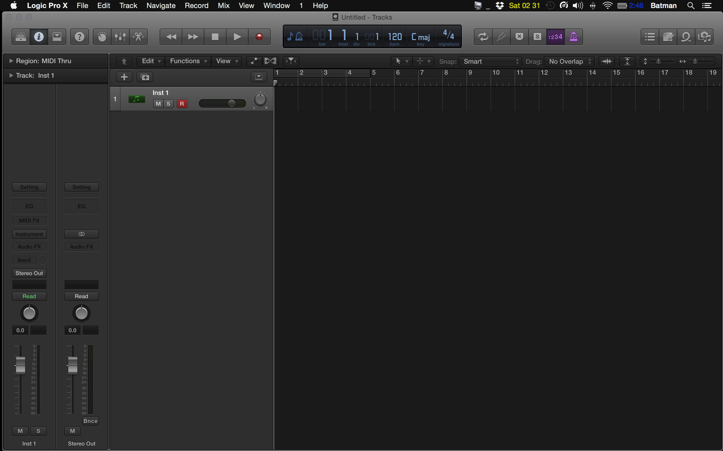Open the Library panel

(x=21, y=37)
